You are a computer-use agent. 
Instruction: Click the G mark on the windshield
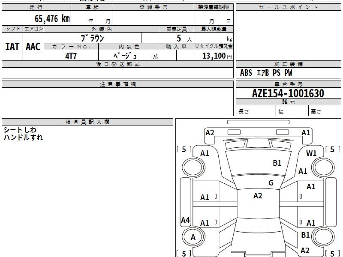[271, 183]
